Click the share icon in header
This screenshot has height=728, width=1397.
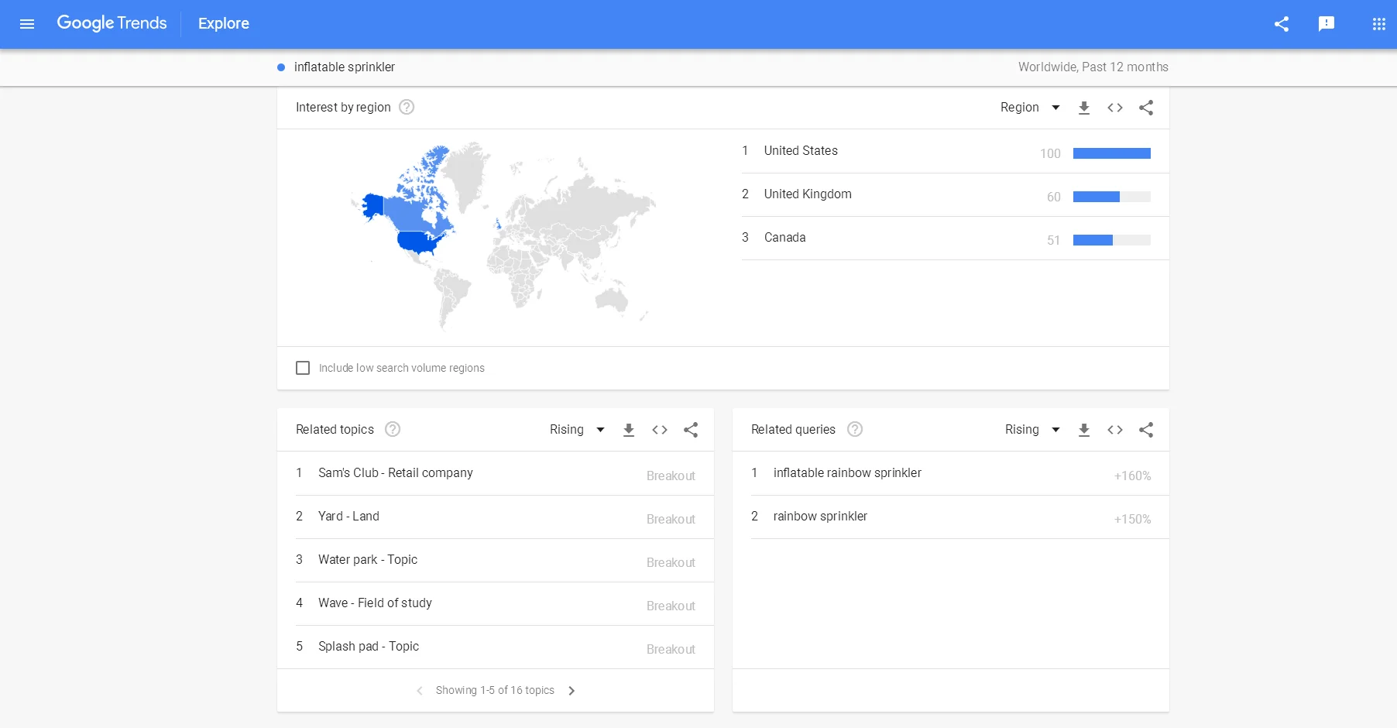1282,24
